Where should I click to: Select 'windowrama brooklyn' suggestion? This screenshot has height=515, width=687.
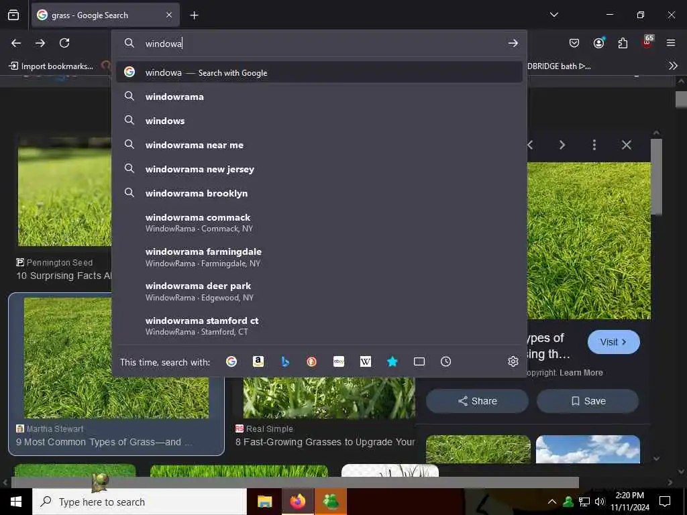coord(319,192)
